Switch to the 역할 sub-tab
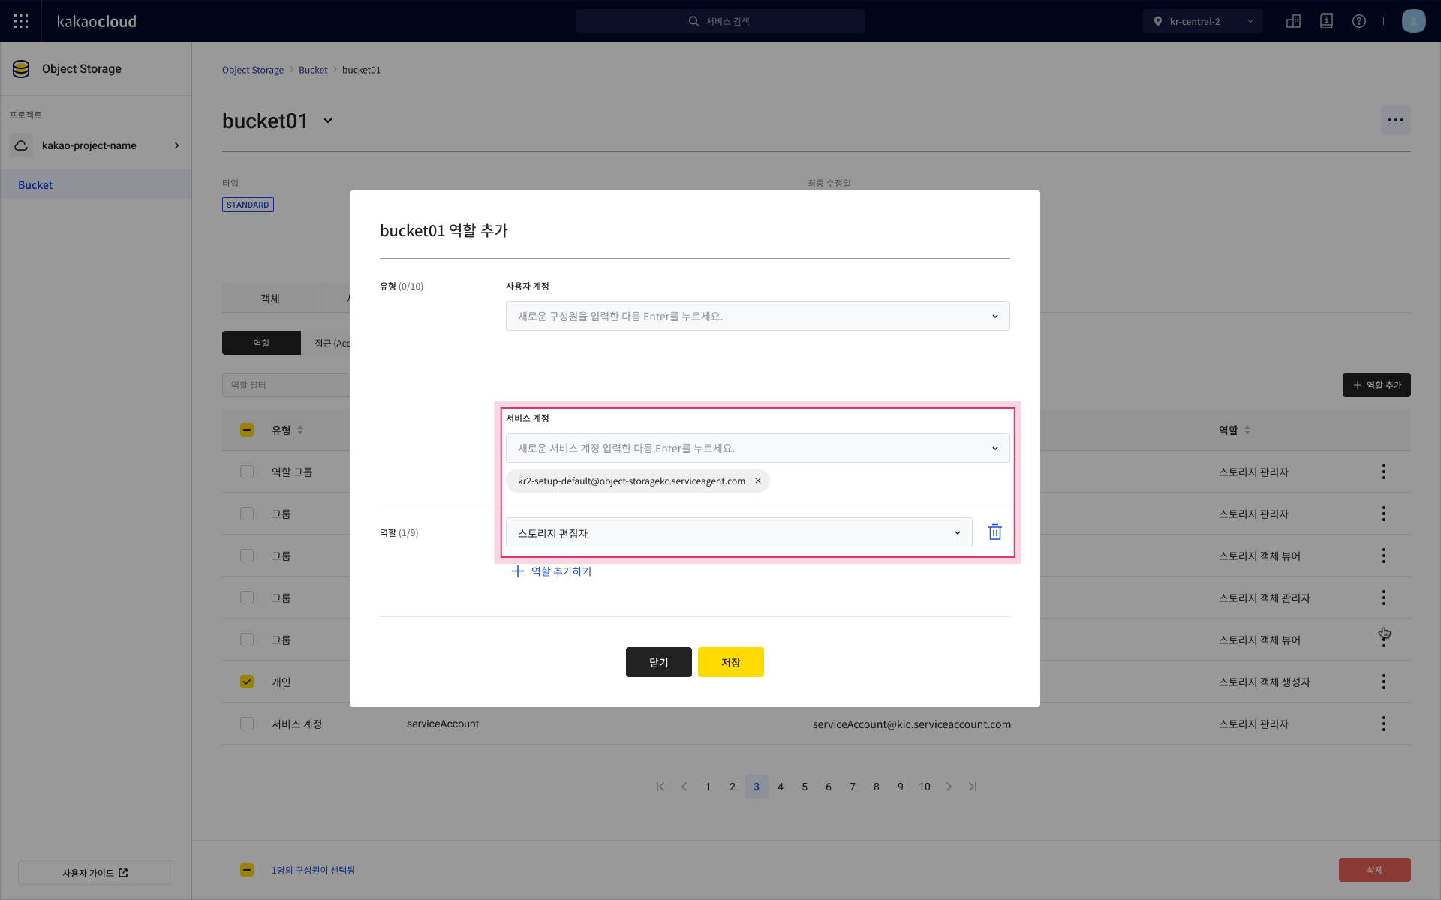 pos(261,343)
